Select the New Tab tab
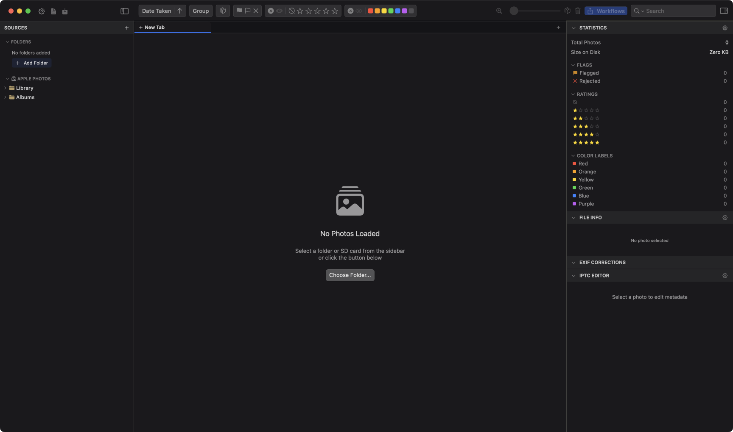Image resolution: width=733 pixels, height=432 pixels. coord(173,28)
